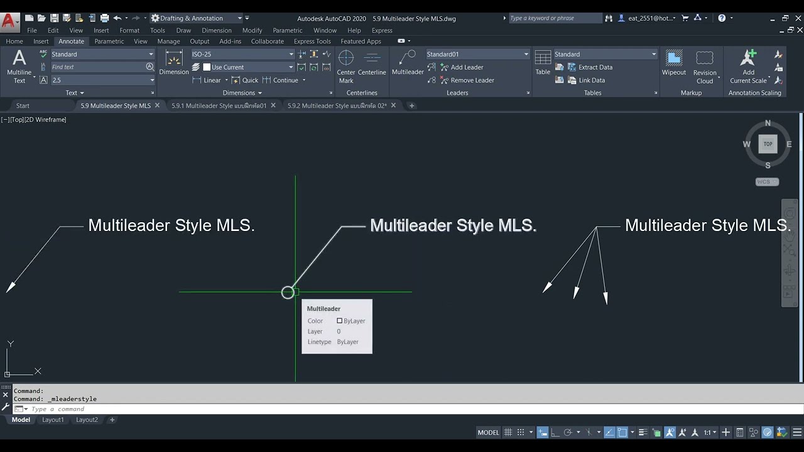The image size is (804, 452).
Task: Expand the Text panel flyout
Action: pyautogui.click(x=75, y=93)
